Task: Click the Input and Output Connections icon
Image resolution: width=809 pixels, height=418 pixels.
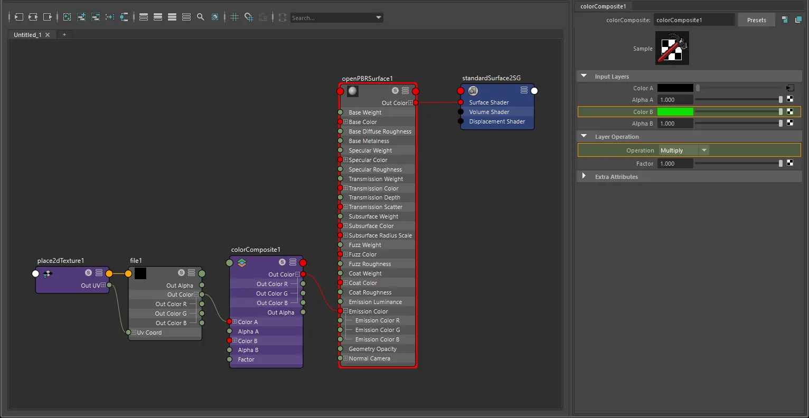Action: [x=33, y=17]
